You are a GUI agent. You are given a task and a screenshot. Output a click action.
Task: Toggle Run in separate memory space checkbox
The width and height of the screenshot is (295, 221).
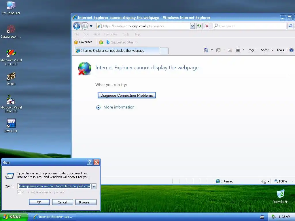19,192
